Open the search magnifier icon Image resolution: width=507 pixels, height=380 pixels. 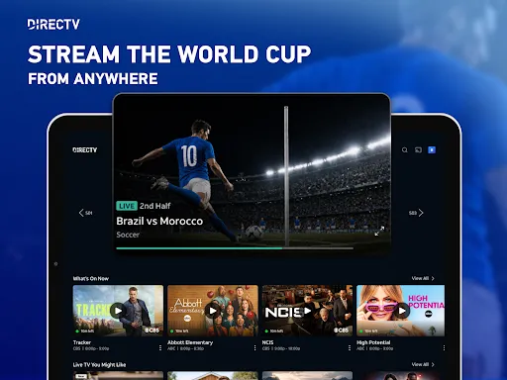[x=405, y=150]
